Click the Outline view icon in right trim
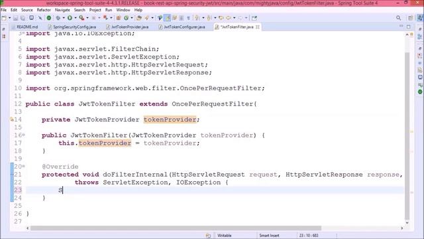424x239 pixels. tap(420, 37)
